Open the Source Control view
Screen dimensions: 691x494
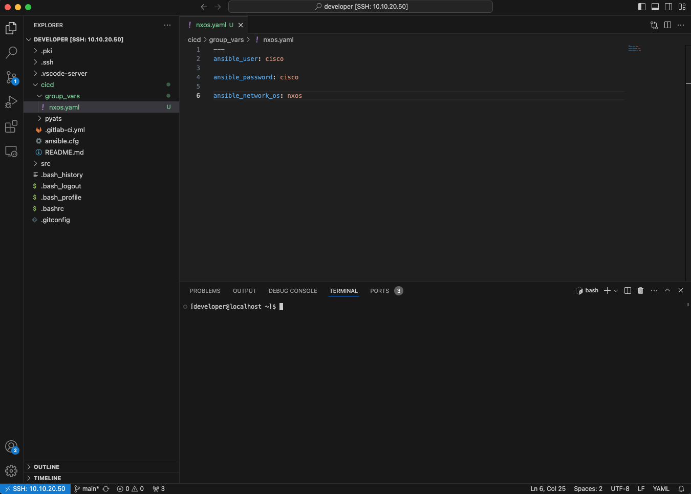(x=11, y=77)
